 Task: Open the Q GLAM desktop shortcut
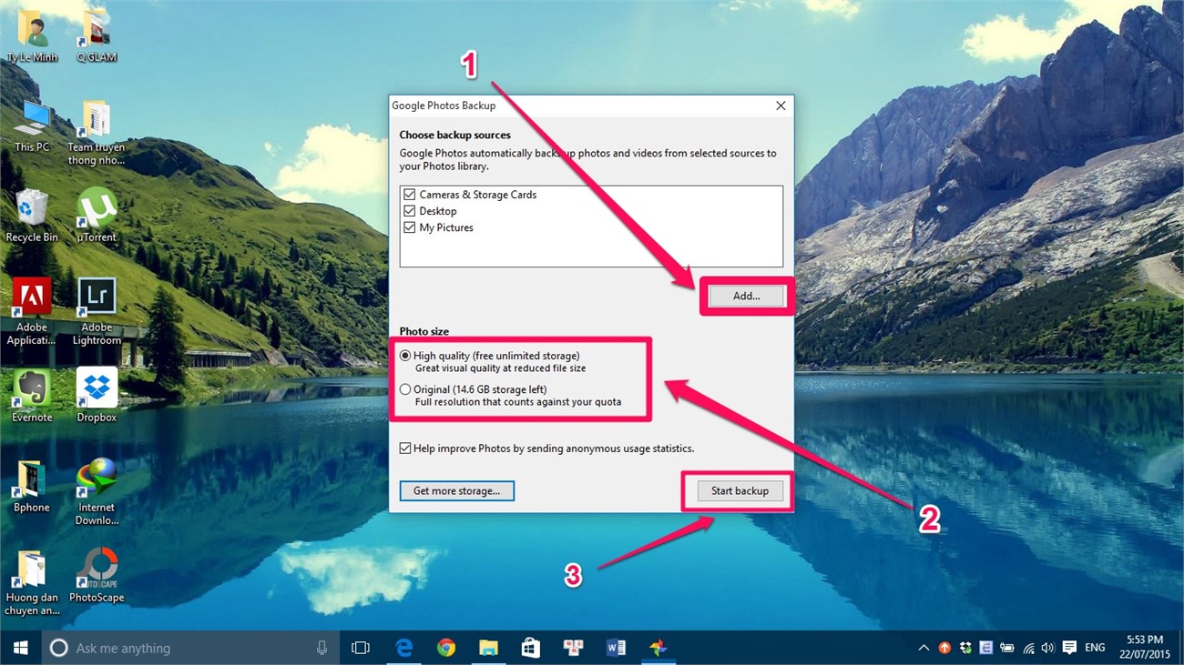coord(97,36)
